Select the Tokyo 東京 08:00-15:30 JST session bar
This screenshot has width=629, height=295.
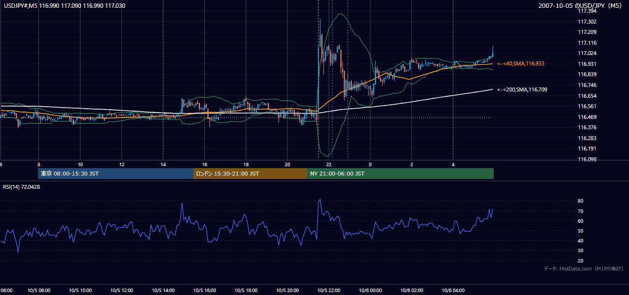point(115,174)
